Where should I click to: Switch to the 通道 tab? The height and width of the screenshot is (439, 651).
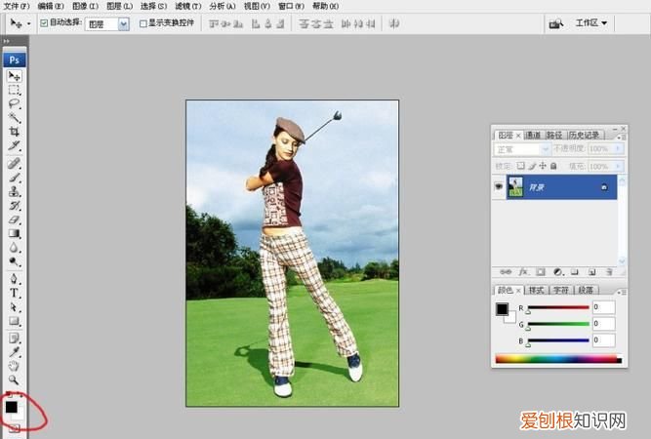[533, 135]
